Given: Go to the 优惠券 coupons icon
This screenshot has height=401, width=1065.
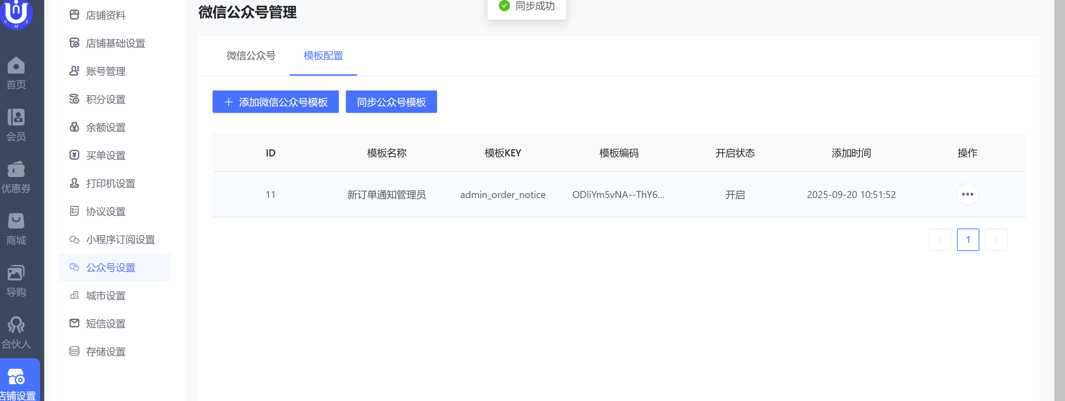Looking at the screenshot, I should click(x=16, y=170).
